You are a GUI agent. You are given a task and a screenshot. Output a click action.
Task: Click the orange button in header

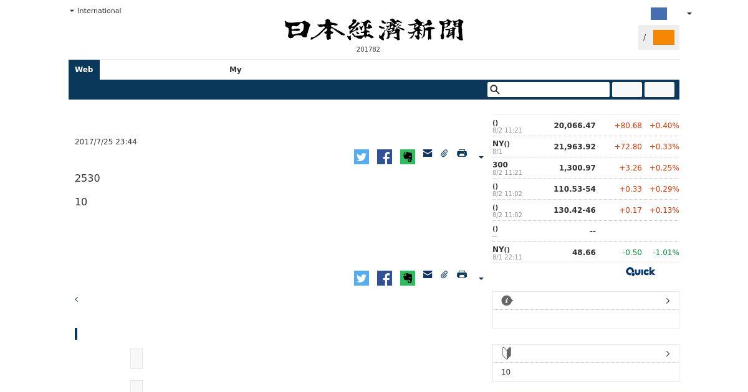pos(664,37)
